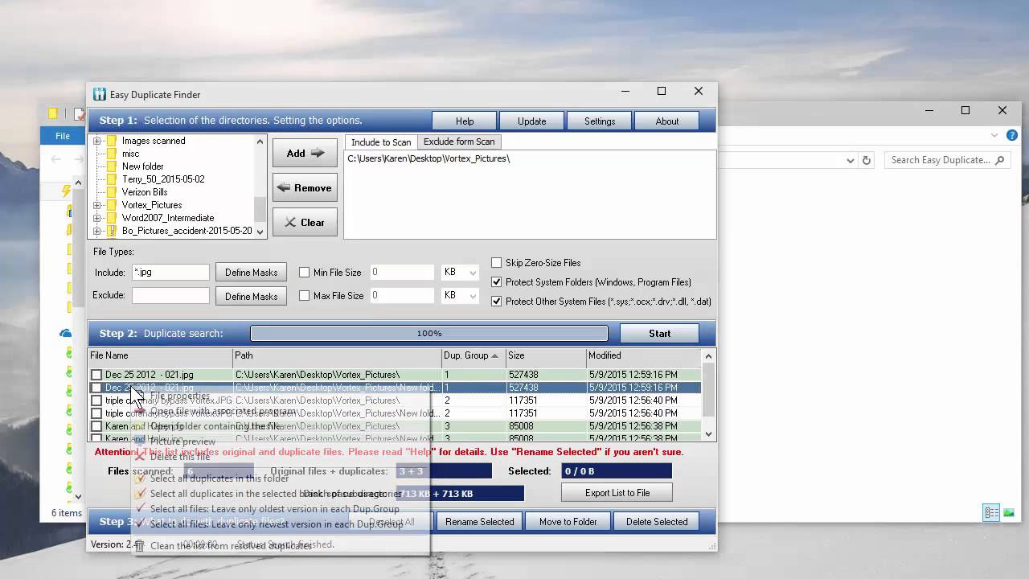
Task: Click the OneDrive cloud icon in Explorer sidebar
Action: 66,333
